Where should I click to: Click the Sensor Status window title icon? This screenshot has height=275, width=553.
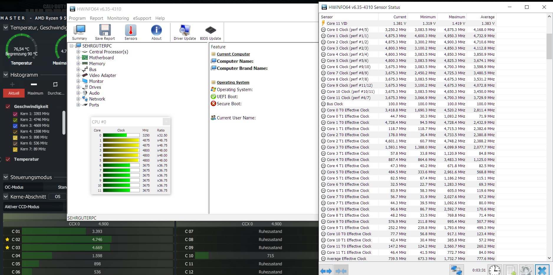tap(324, 7)
